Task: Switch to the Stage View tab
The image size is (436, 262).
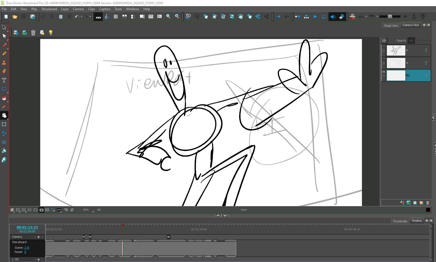Action: (391, 26)
